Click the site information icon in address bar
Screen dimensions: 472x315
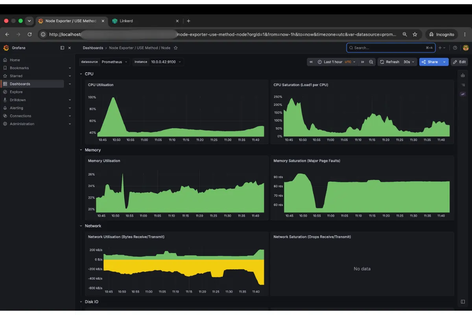coord(43,35)
